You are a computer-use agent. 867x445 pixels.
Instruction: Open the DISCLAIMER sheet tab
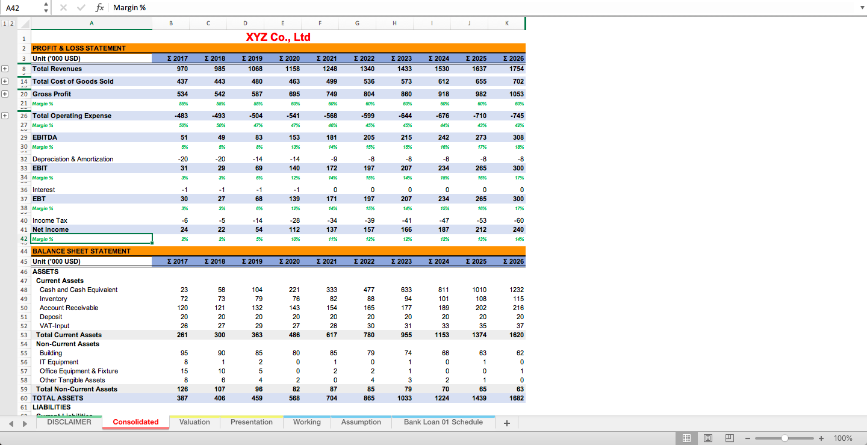coord(69,422)
